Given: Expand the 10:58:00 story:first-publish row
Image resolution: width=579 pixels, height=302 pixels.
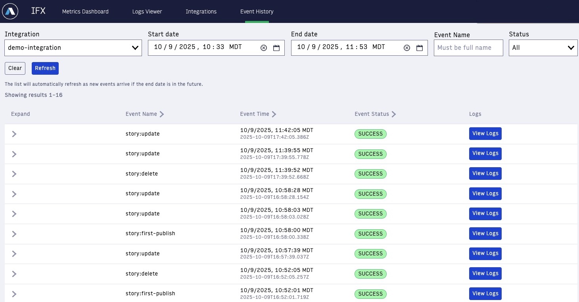Looking at the screenshot, I should (x=14, y=234).
